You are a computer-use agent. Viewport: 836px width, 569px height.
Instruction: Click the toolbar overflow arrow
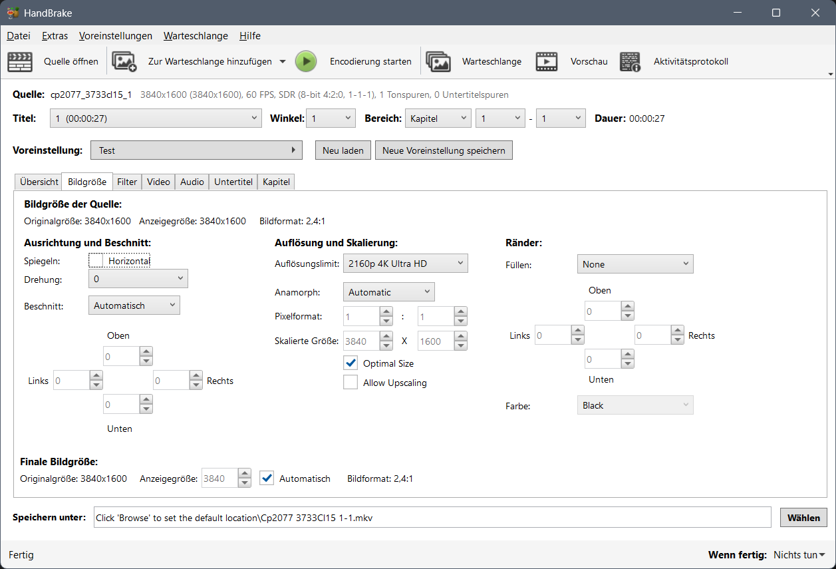tap(830, 74)
